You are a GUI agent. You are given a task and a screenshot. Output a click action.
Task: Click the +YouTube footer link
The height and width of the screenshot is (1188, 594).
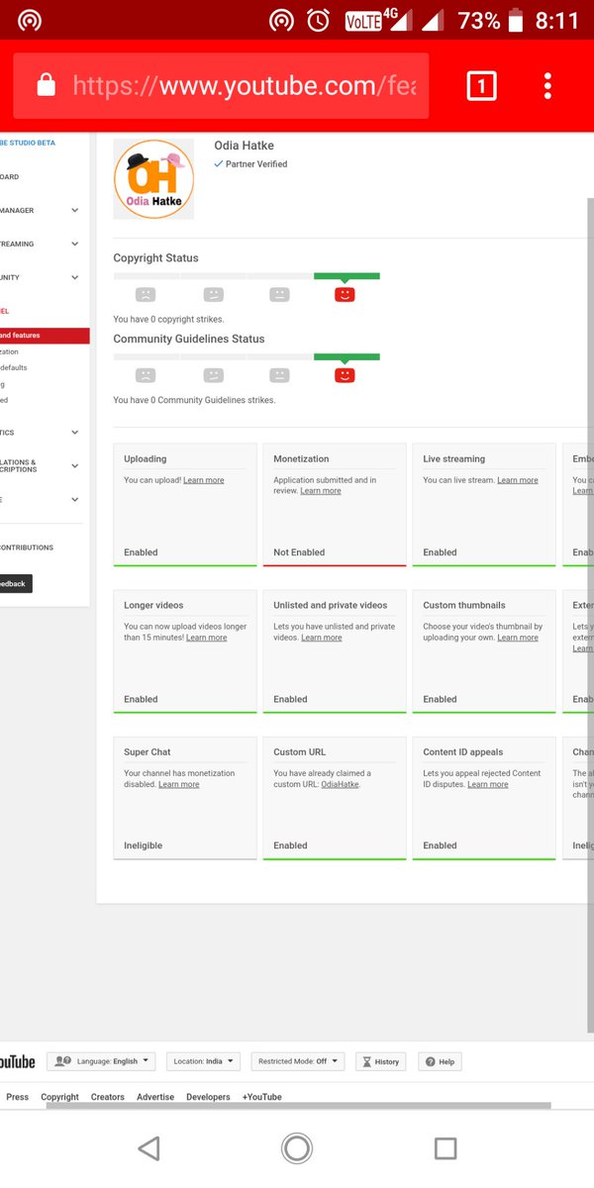[262, 1097]
